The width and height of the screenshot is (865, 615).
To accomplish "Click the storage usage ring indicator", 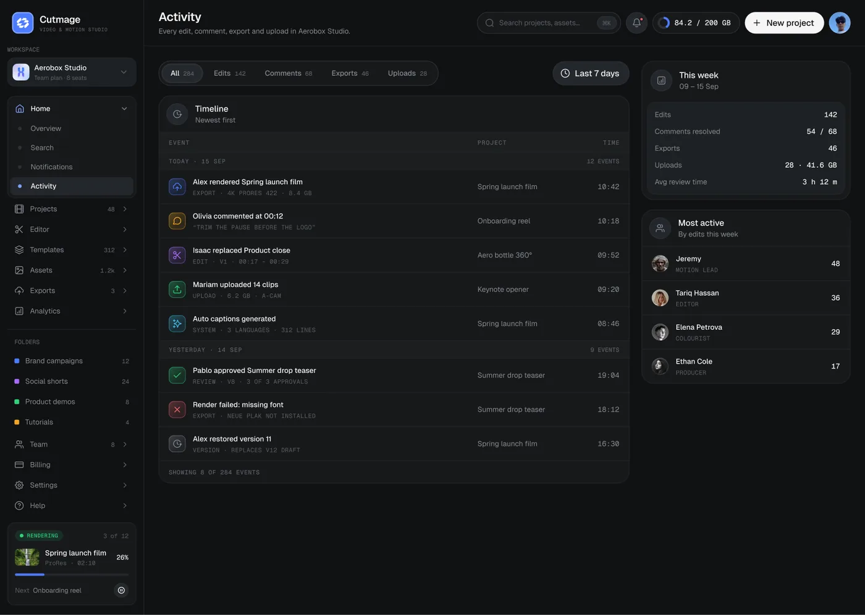I will [664, 23].
